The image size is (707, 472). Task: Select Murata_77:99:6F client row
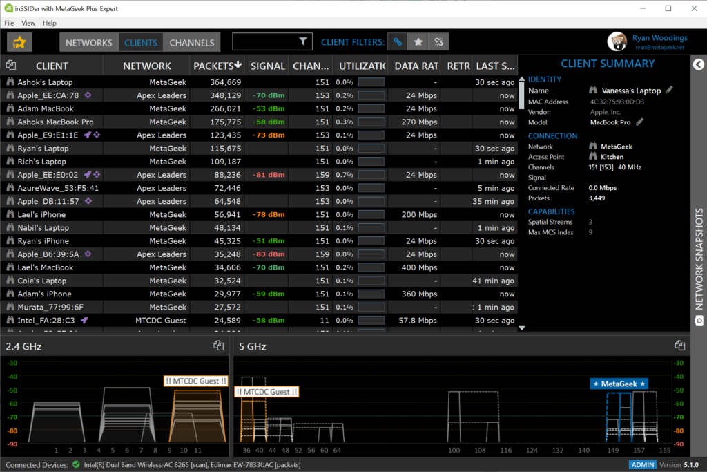[x=260, y=307]
